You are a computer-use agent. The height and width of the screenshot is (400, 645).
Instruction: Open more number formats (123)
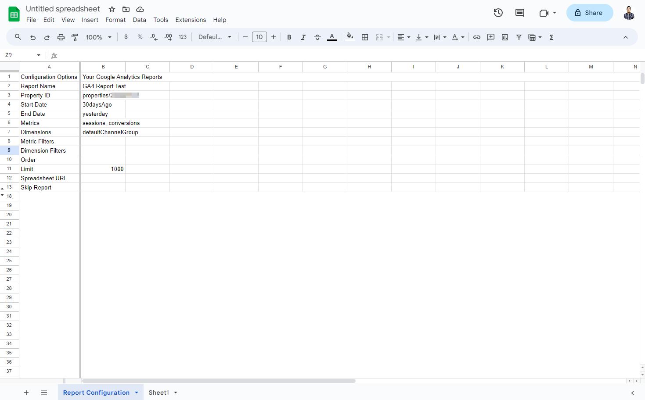point(183,37)
